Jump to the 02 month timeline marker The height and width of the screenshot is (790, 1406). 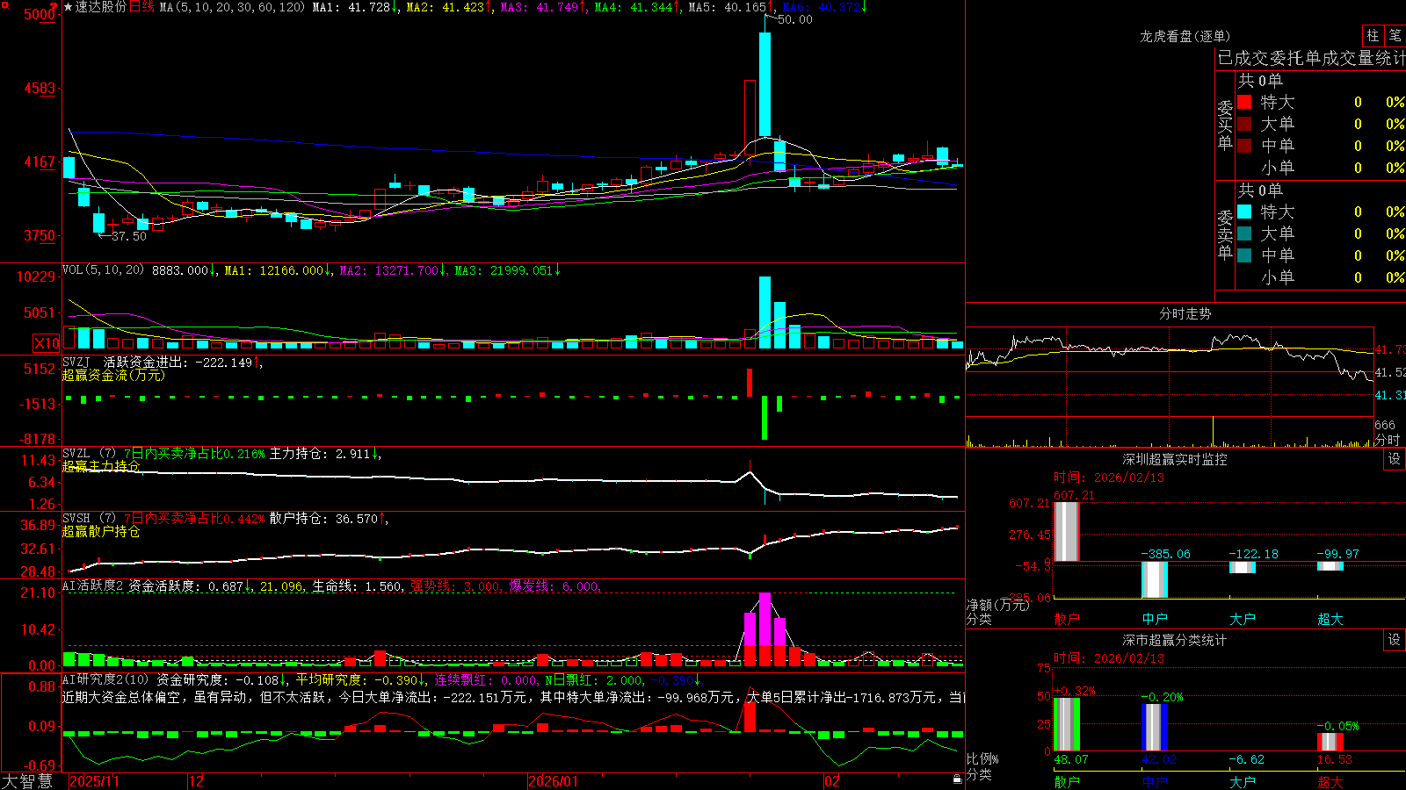(x=832, y=781)
